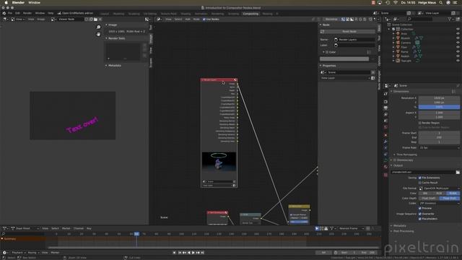Screen dimensions: 462x260
Task: Click the jump to end playback icon
Action: [x=202, y=253]
